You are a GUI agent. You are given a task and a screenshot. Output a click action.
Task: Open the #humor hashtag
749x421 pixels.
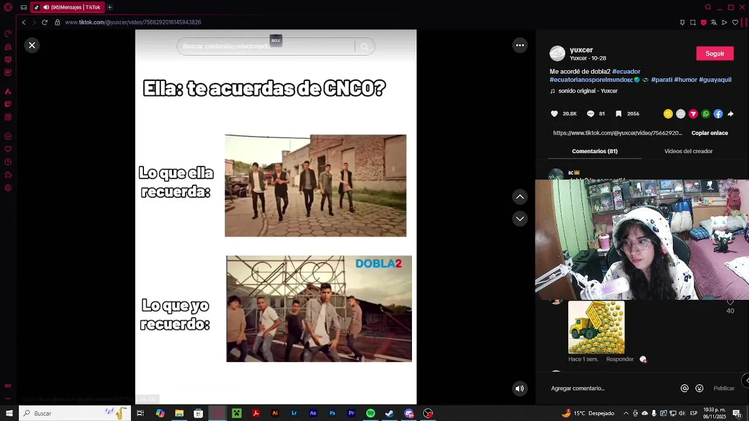click(x=685, y=80)
